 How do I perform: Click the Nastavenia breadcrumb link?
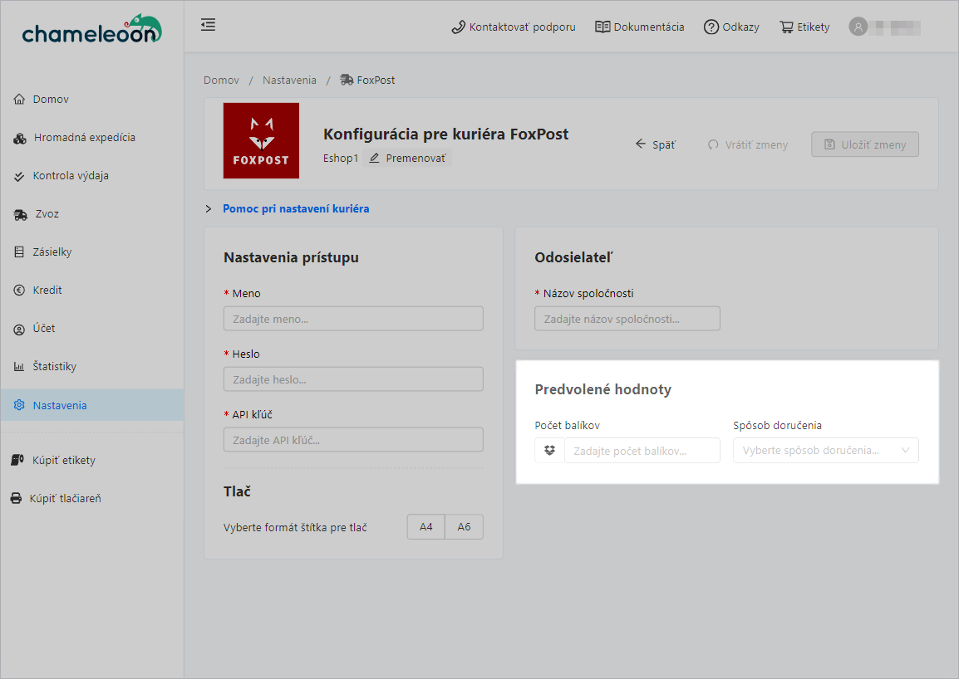click(289, 81)
